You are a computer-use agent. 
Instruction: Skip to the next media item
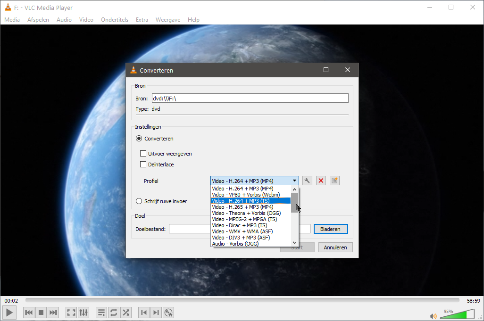tap(53, 313)
